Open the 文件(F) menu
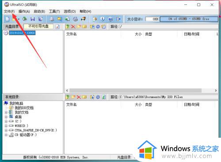 (9, 11)
